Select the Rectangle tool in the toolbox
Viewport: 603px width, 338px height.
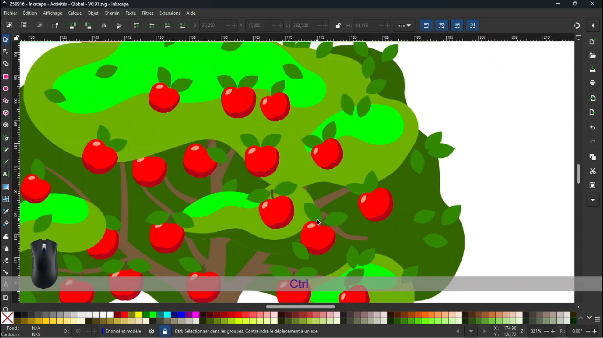click(x=6, y=77)
